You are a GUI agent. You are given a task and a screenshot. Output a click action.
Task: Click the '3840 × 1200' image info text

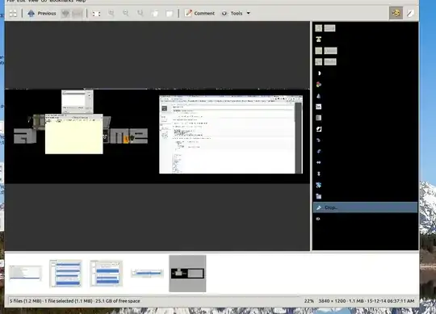pos(332,301)
